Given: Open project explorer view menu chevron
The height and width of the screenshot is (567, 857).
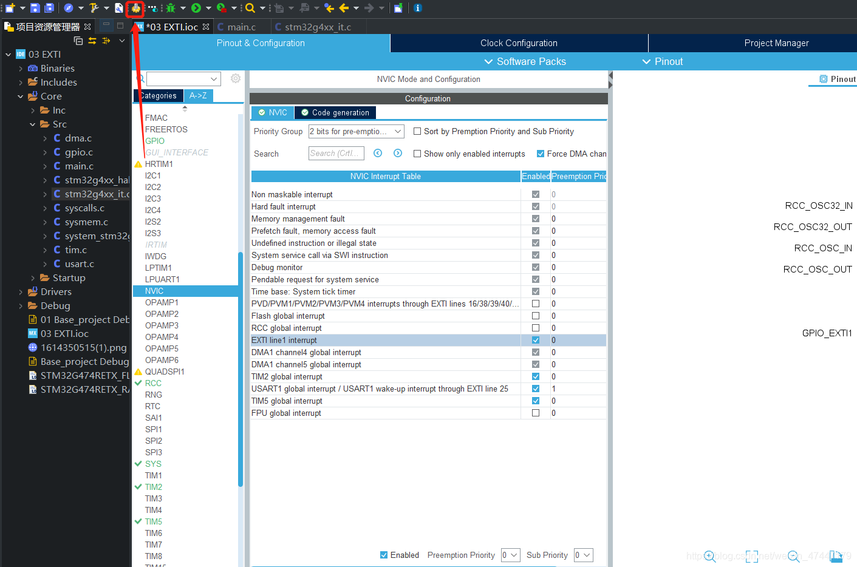Looking at the screenshot, I should (x=121, y=41).
